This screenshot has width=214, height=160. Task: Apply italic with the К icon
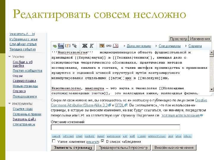pyautogui.click(x=92, y=46)
